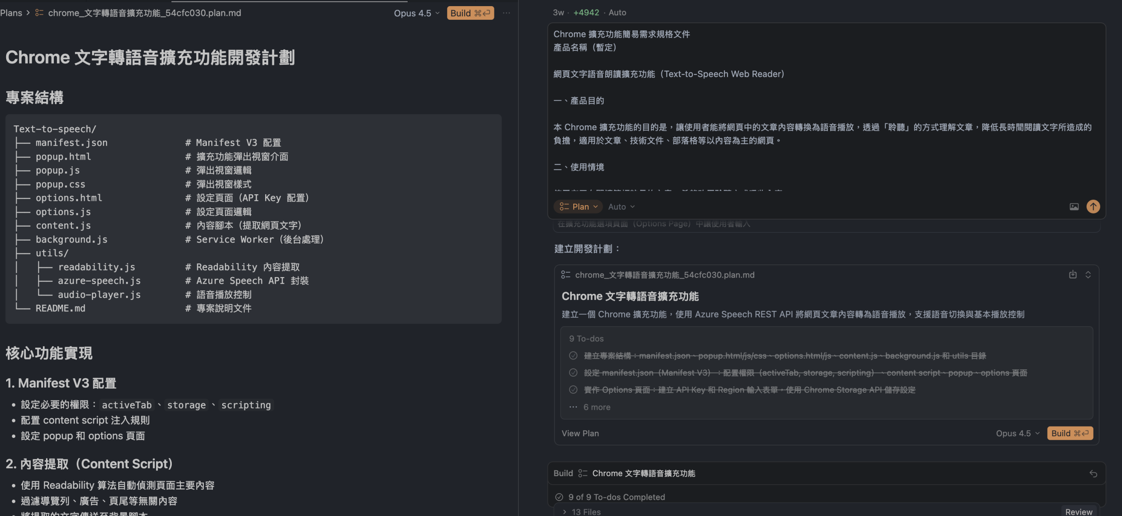Screen dimensions: 1122x516
Task: Toggle first to-do checkmark 建立專案結構
Action: (573, 356)
